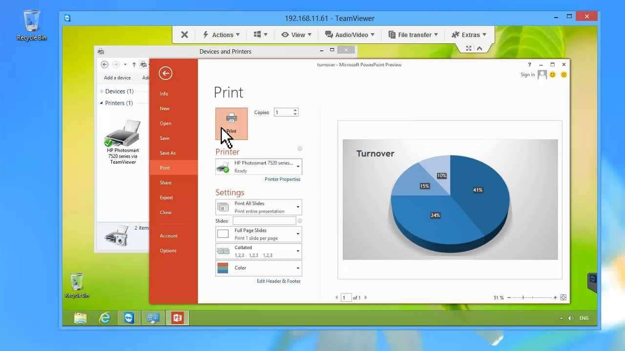Choose Open in the Backstage menu
The height and width of the screenshot is (351, 625).
[166, 123]
